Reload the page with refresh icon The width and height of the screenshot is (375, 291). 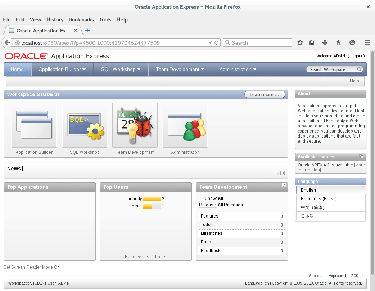pos(216,42)
